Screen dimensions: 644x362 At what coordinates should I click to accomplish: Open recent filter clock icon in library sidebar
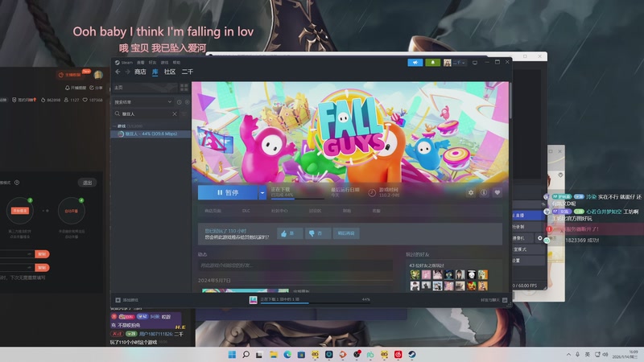coord(179,102)
